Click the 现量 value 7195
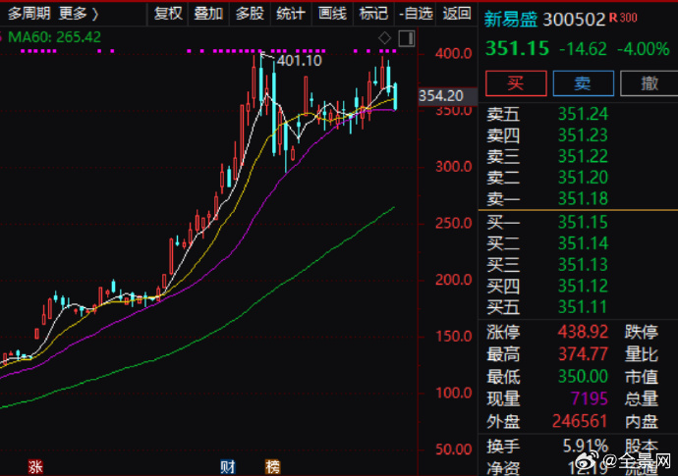 [x=590, y=398]
